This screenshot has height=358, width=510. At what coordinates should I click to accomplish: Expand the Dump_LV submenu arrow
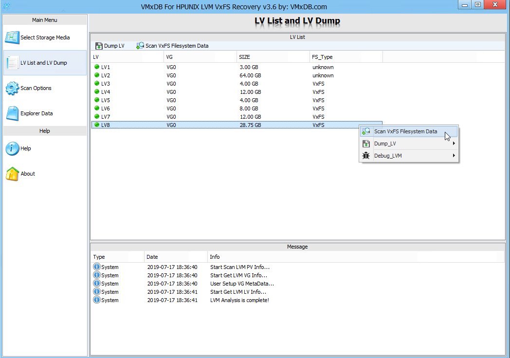click(454, 143)
